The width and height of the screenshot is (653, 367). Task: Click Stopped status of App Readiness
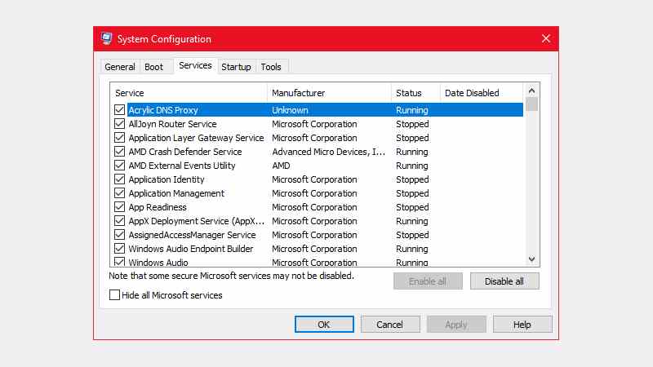[412, 207]
